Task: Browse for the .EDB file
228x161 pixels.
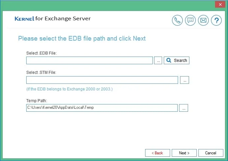Action: coord(158,60)
